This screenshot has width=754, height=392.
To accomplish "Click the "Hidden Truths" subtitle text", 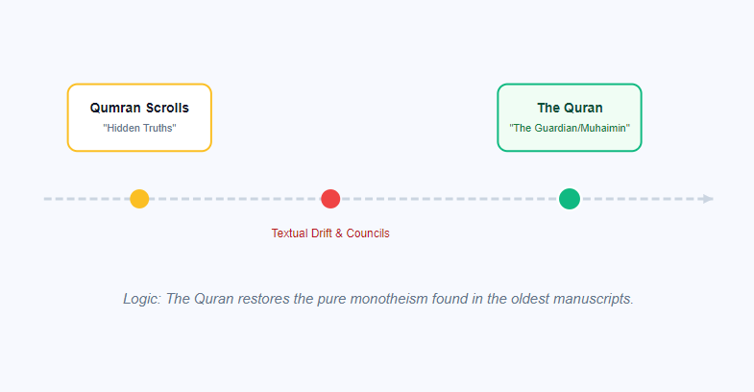I will [x=139, y=128].
